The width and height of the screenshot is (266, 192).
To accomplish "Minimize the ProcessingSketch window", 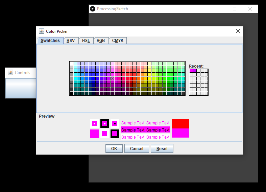I will 219,9.
